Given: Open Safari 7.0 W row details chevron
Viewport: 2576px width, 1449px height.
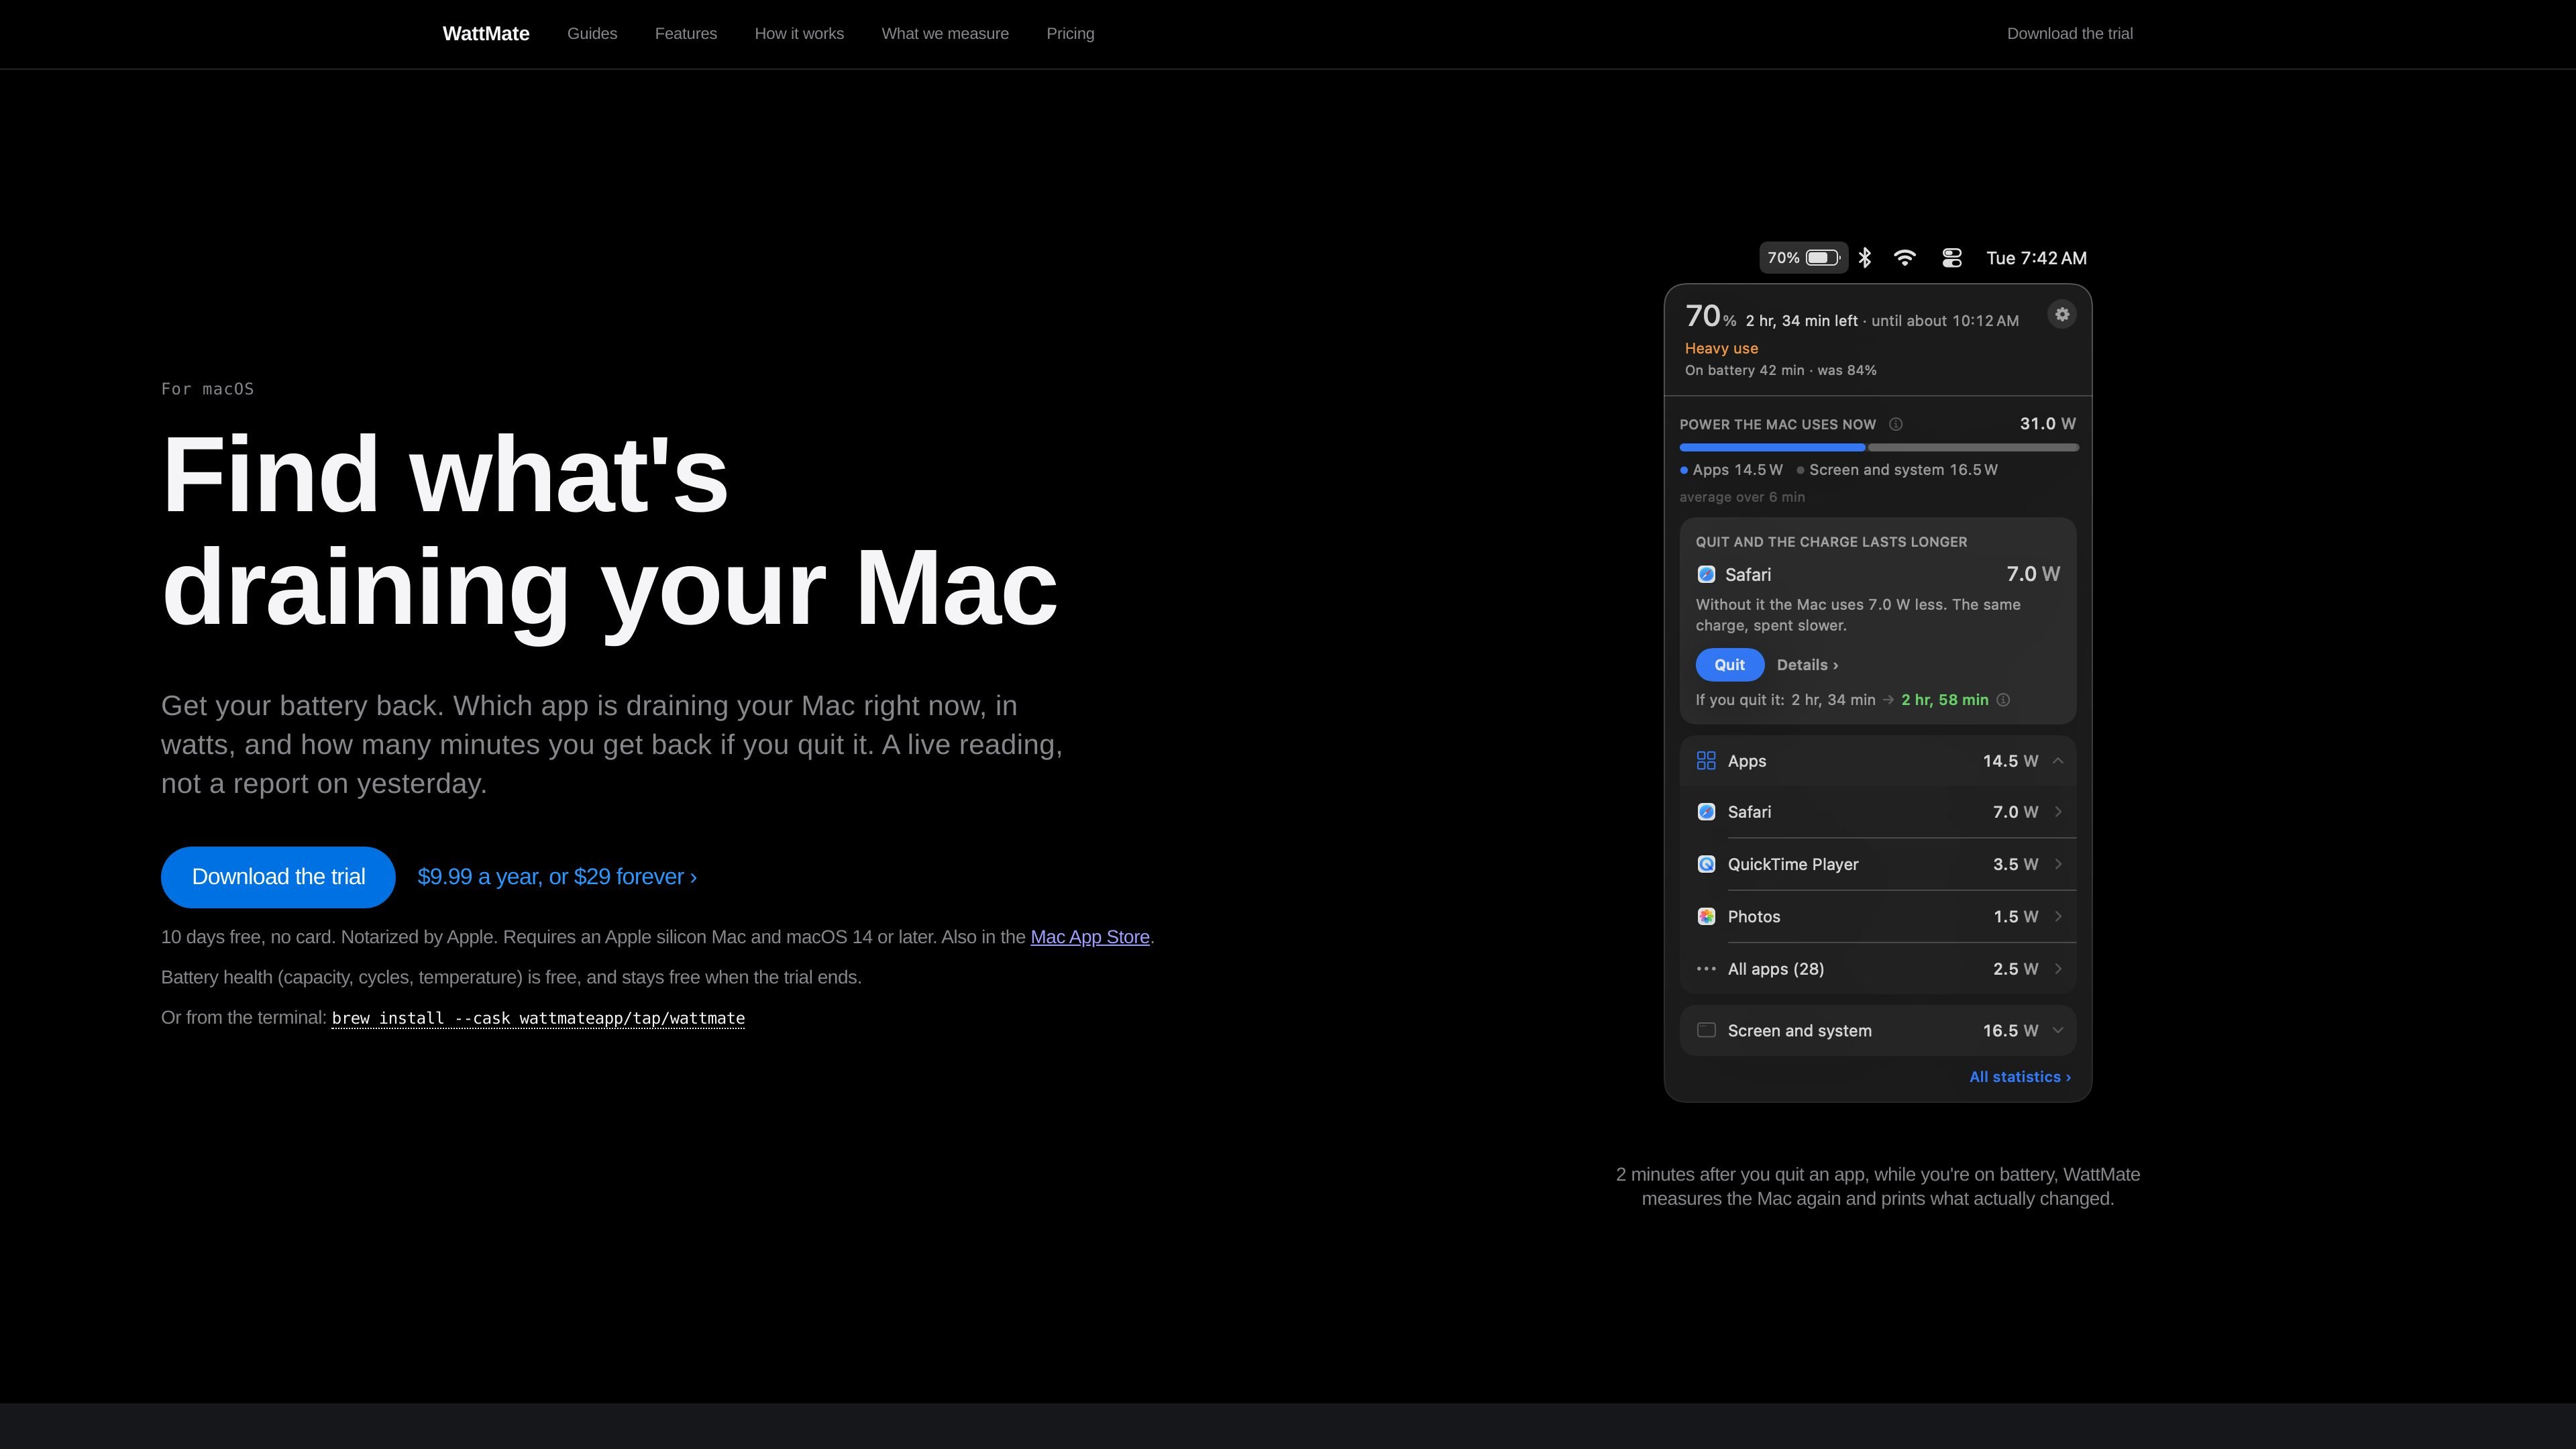Looking at the screenshot, I should click(2058, 812).
